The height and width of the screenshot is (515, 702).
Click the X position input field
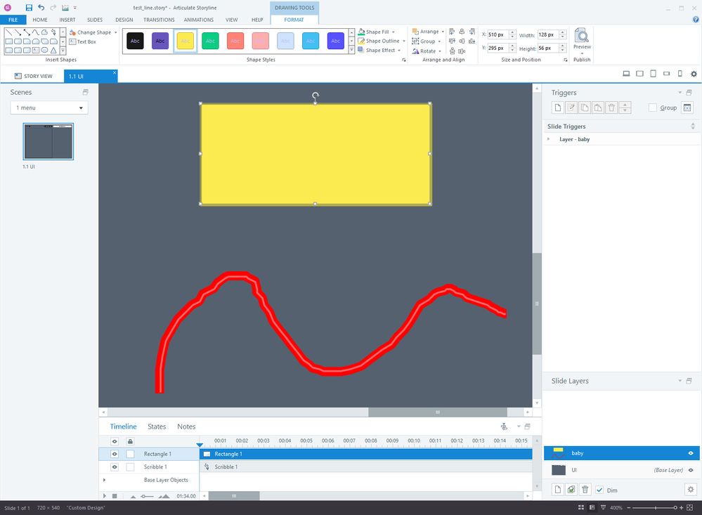pyautogui.click(x=498, y=34)
